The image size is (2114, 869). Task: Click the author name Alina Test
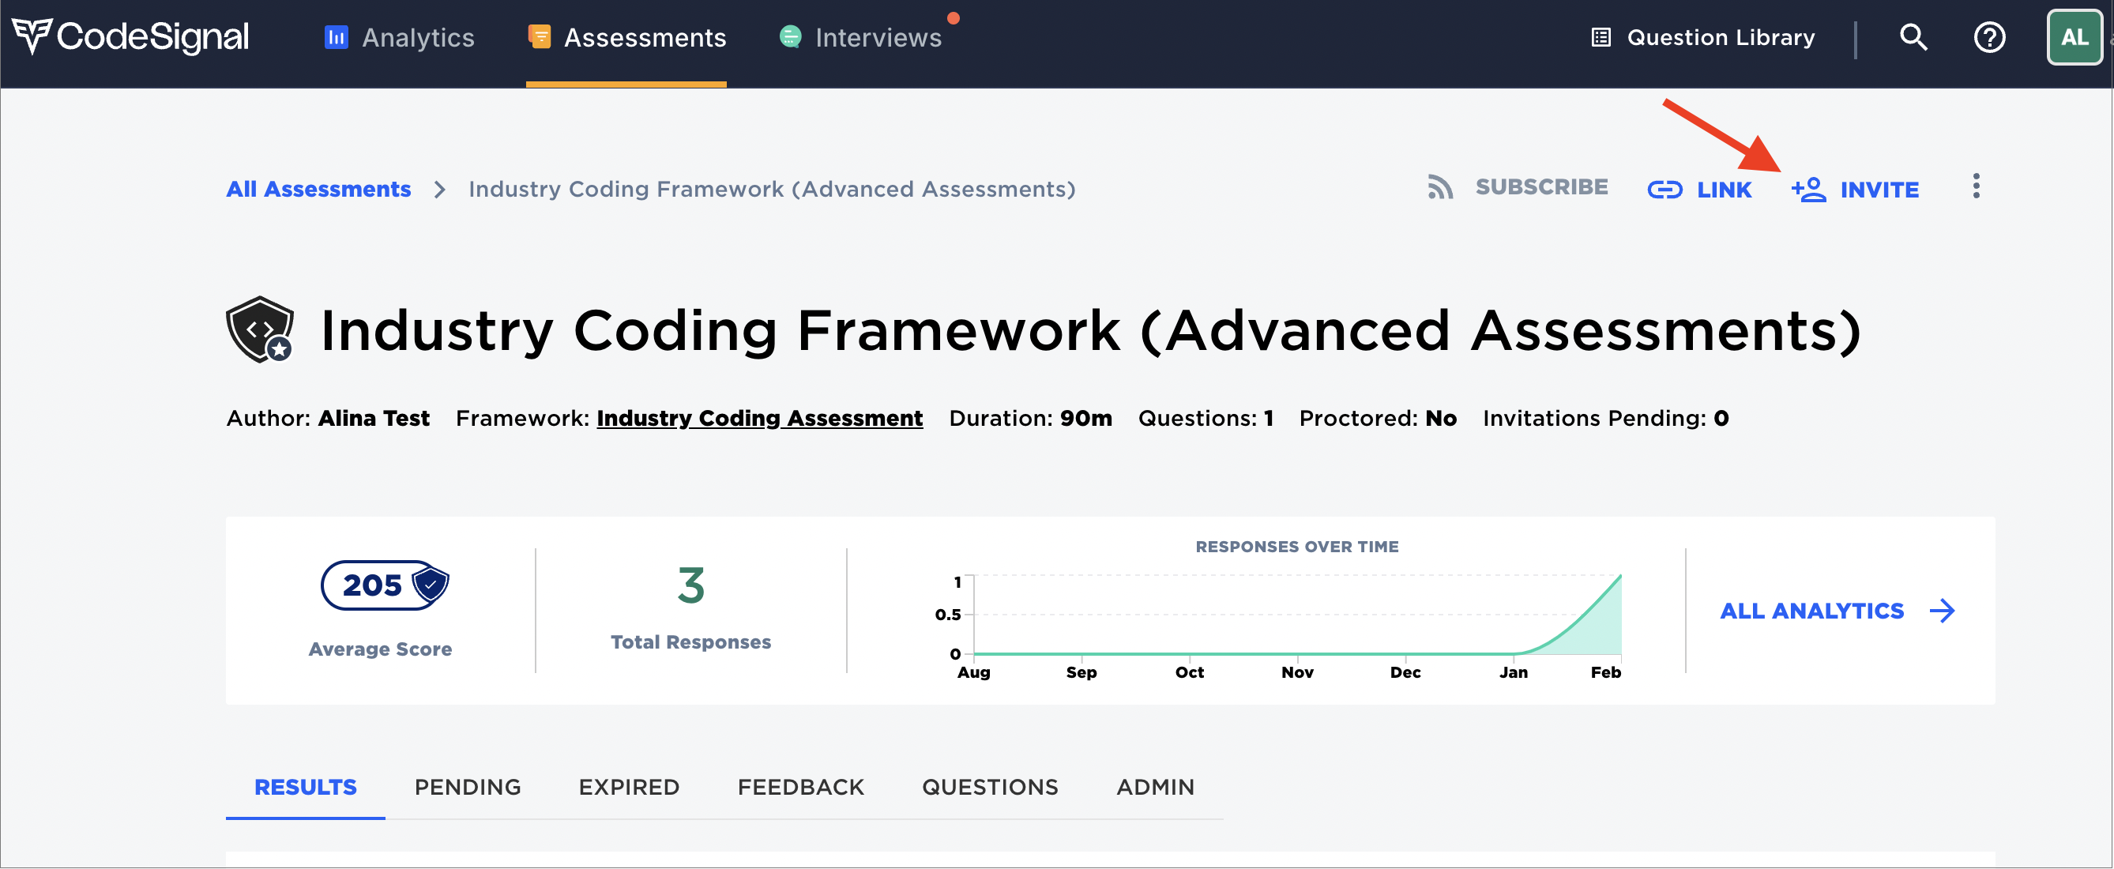tap(374, 419)
